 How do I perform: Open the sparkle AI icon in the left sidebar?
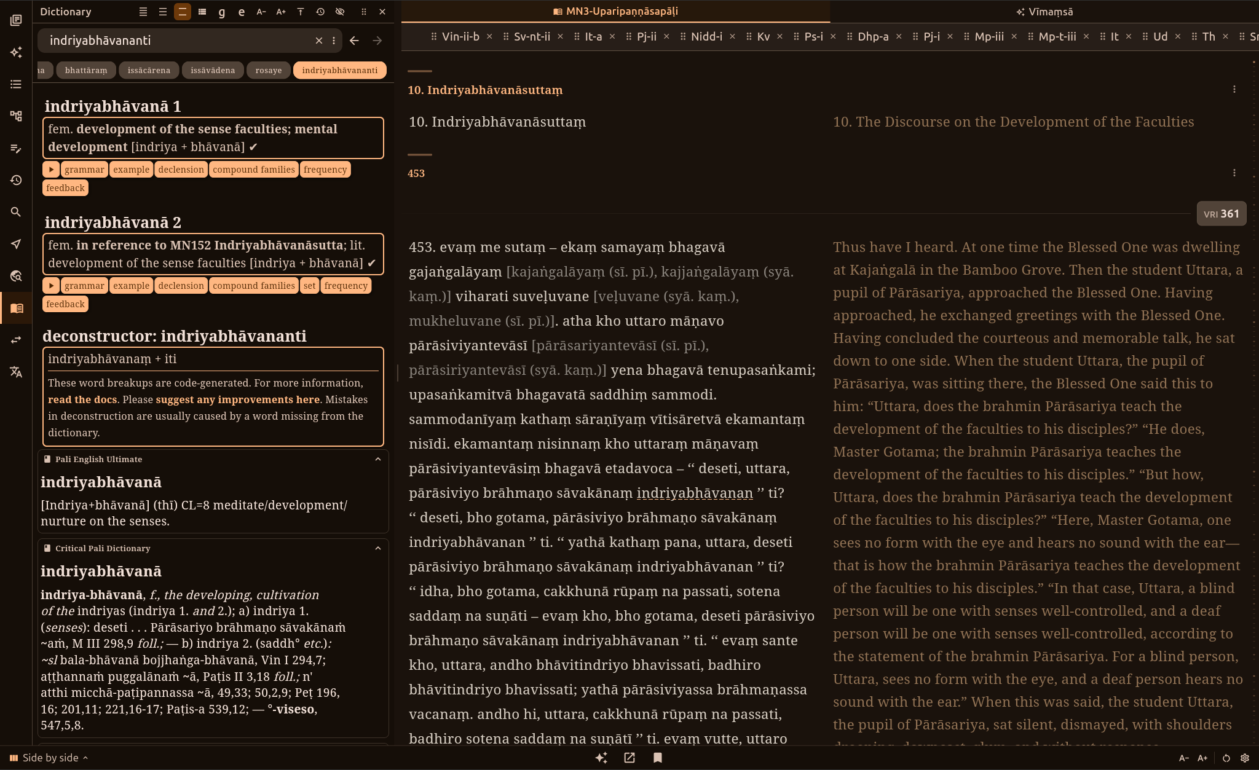point(16,52)
